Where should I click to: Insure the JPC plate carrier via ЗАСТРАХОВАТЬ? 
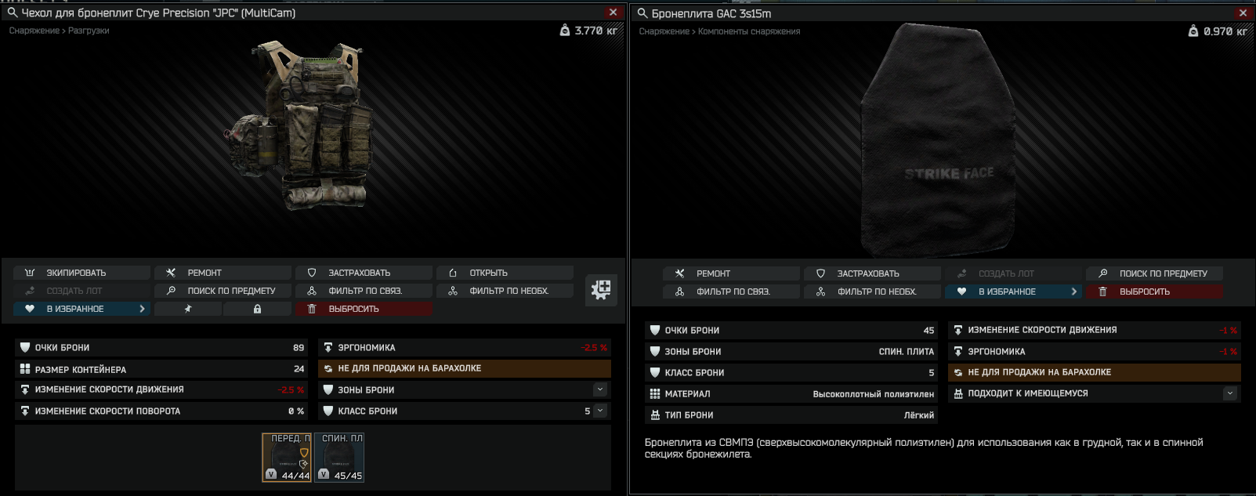click(364, 273)
